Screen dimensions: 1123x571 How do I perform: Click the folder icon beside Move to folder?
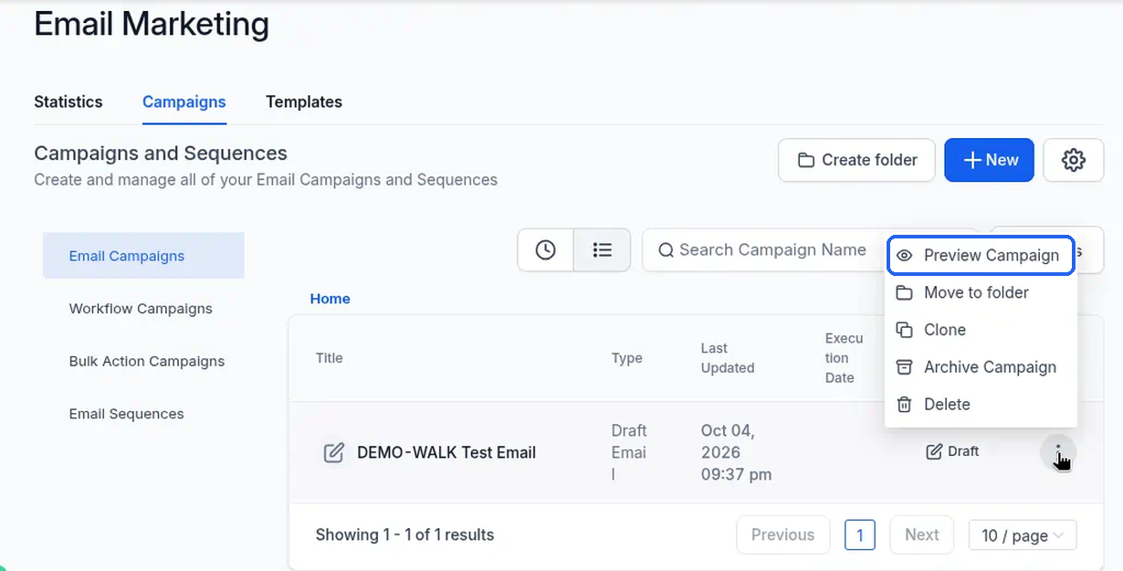pyautogui.click(x=904, y=292)
